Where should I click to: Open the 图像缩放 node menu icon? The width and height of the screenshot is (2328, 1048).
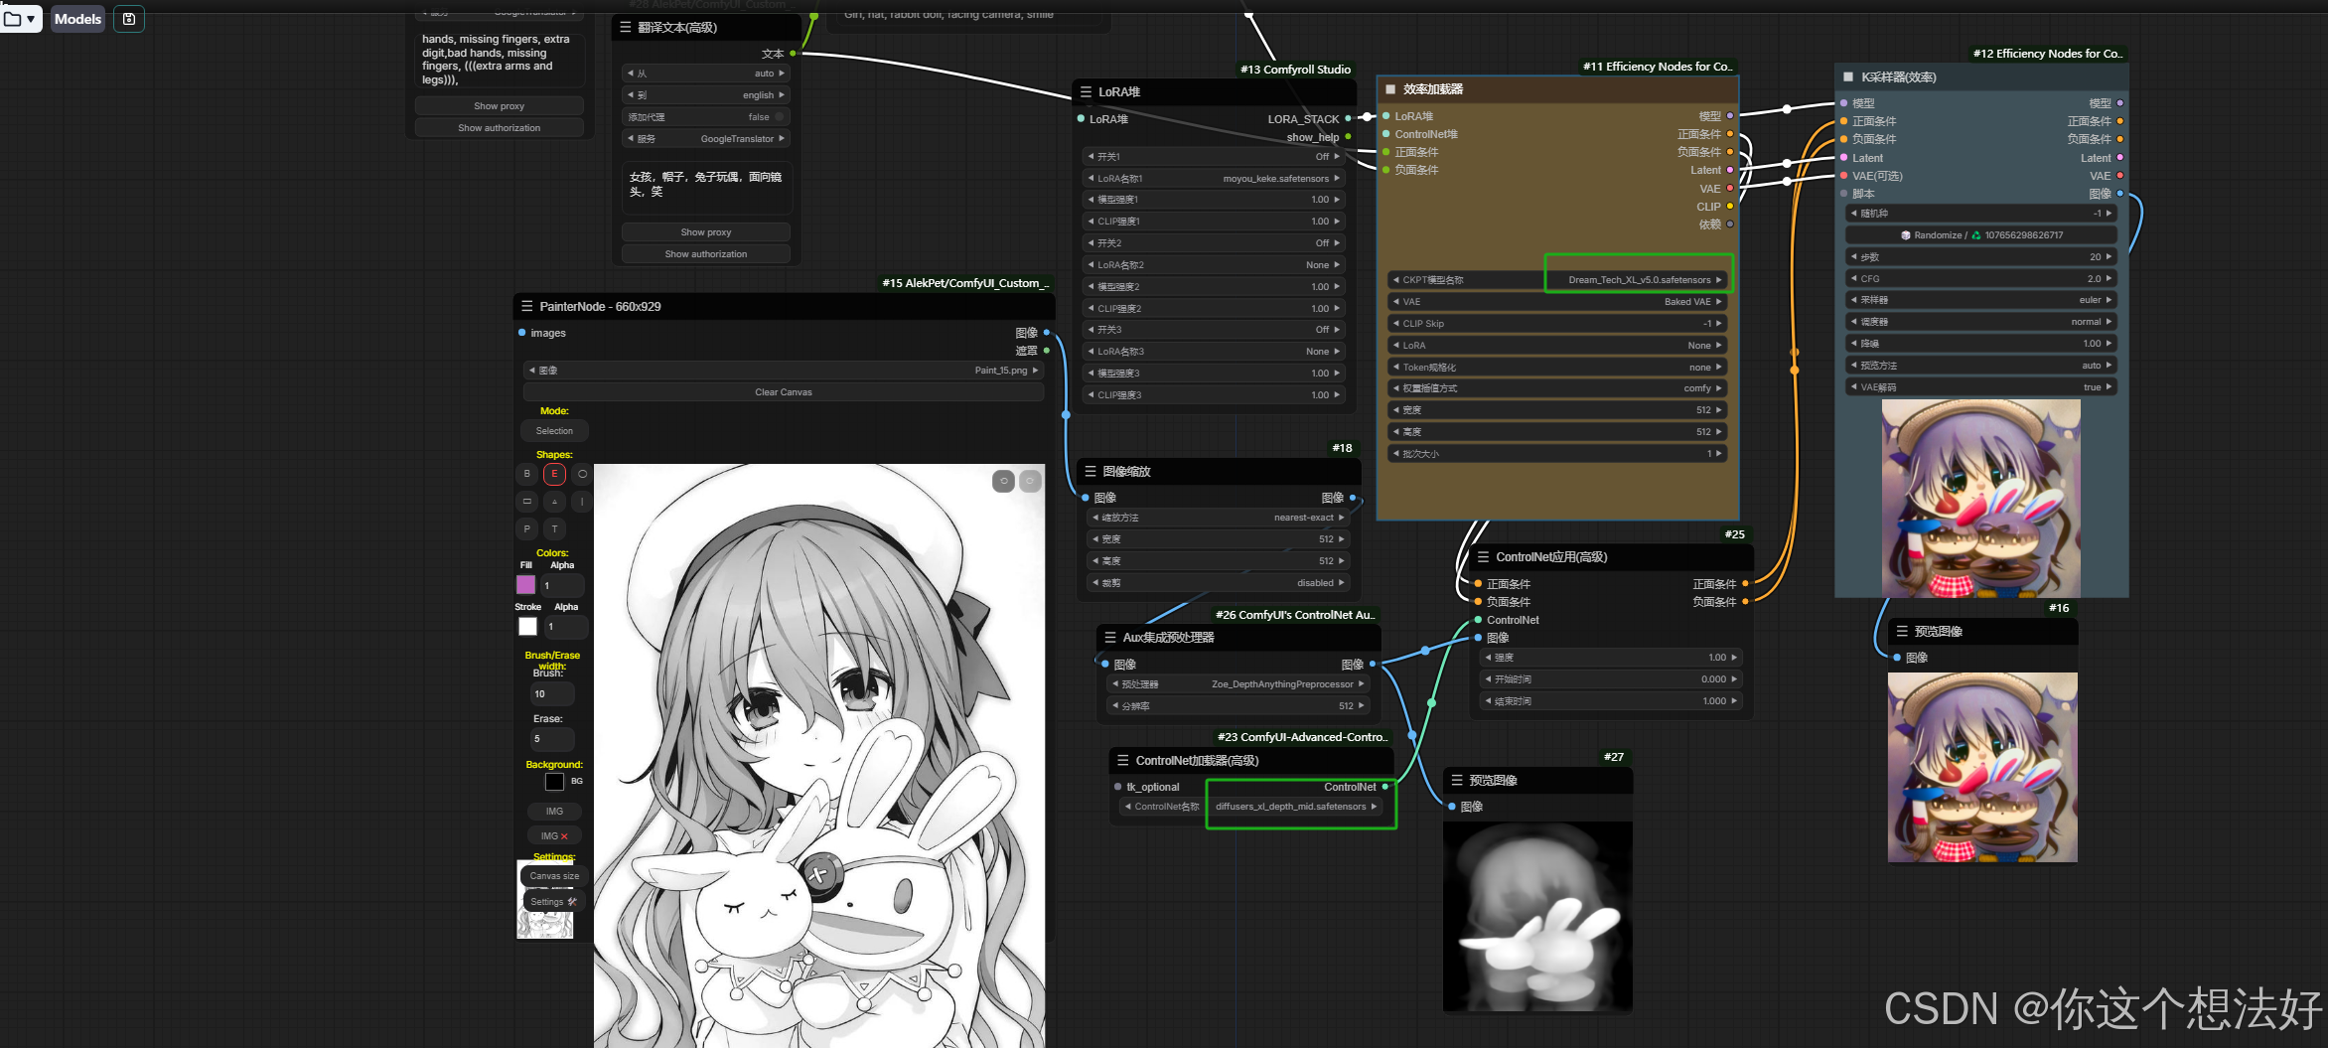pos(1091,471)
